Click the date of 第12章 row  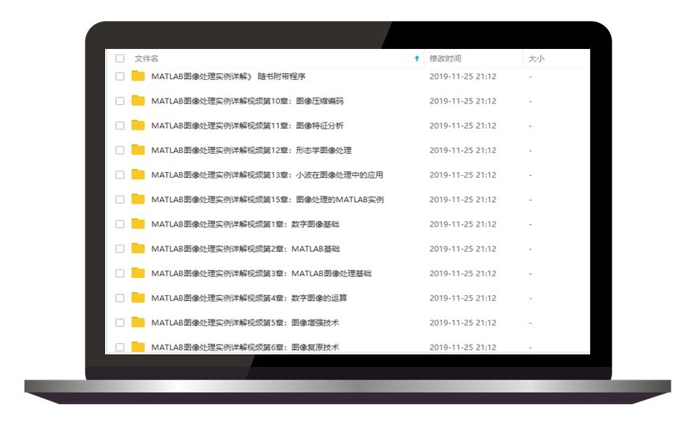coord(462,150)
